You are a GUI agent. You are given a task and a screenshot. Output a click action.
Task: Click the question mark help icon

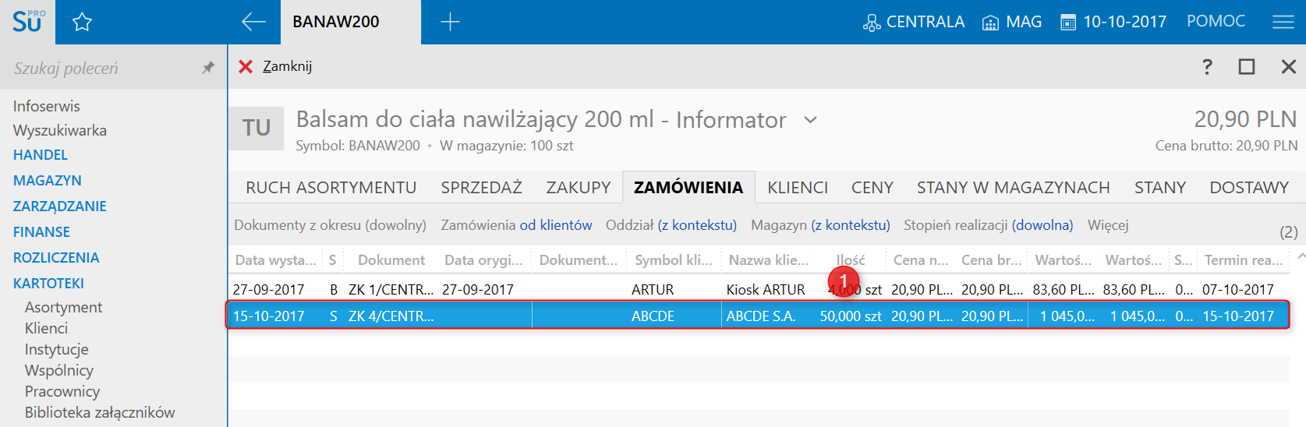point(1207,66)
